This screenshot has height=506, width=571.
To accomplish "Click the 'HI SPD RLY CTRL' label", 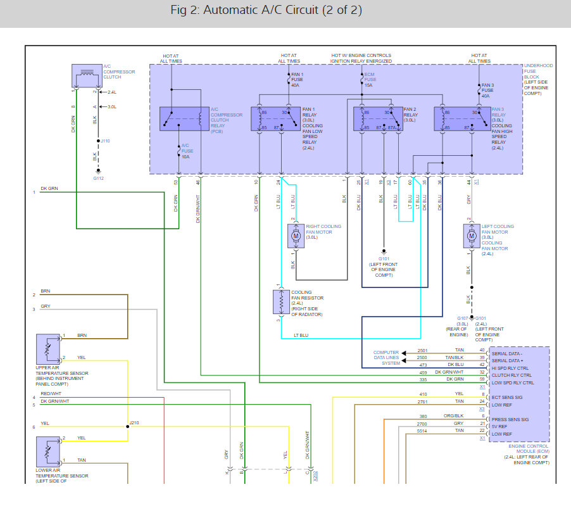I will coord(510,369).
